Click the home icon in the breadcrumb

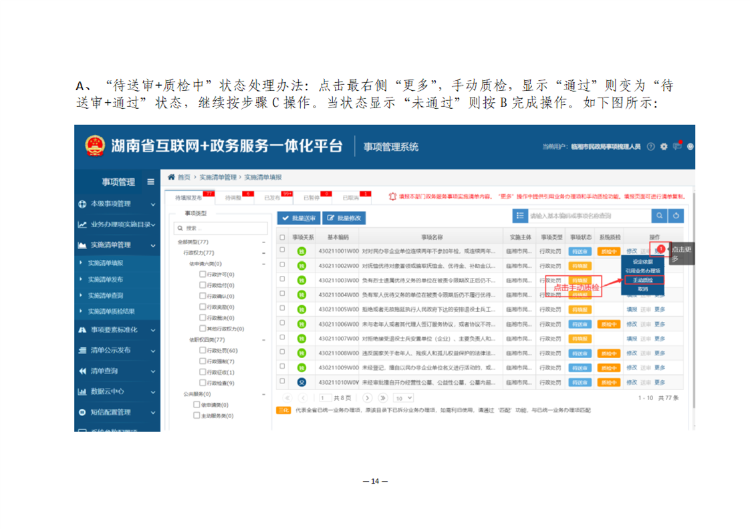[x=172, y=177]
